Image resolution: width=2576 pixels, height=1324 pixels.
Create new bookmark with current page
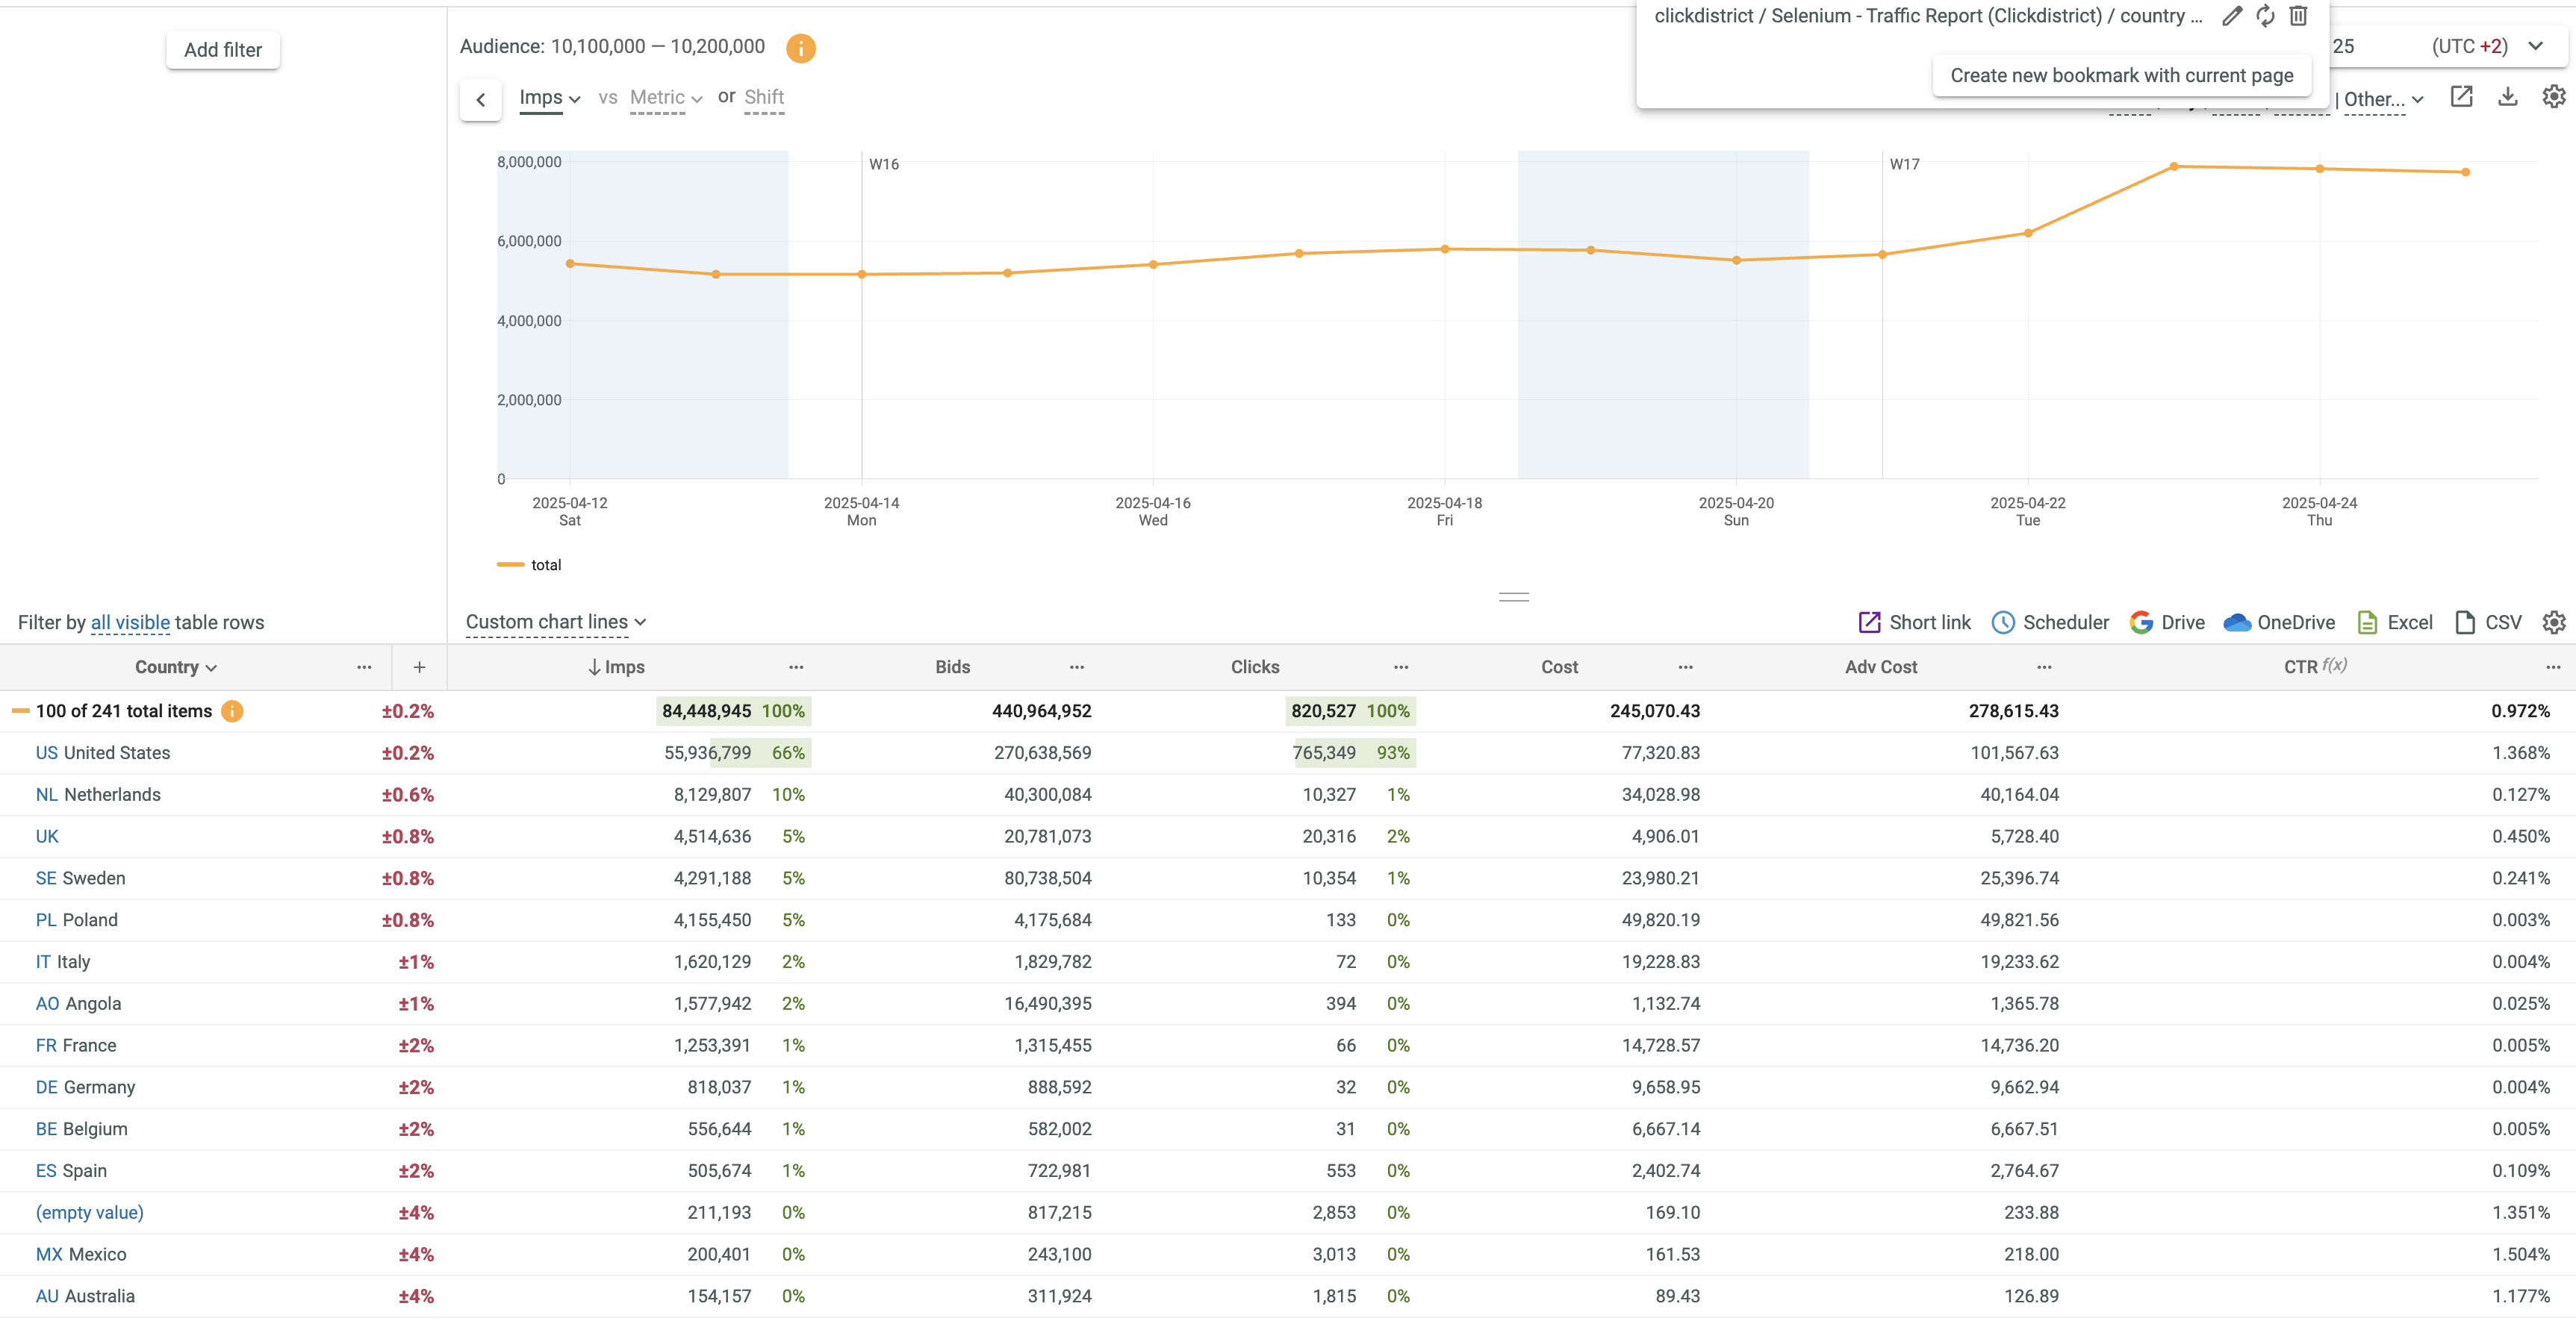tap(2121, 76)
